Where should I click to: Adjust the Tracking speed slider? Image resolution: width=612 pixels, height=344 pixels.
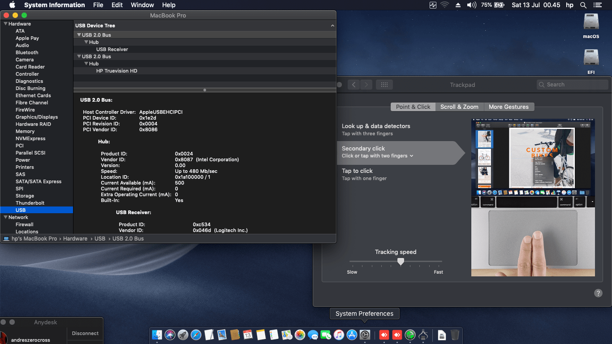401,261
